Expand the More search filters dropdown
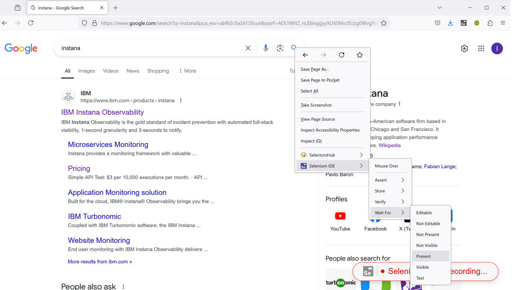This screenshot has width=512, height=290. click(x=188, y=71)
